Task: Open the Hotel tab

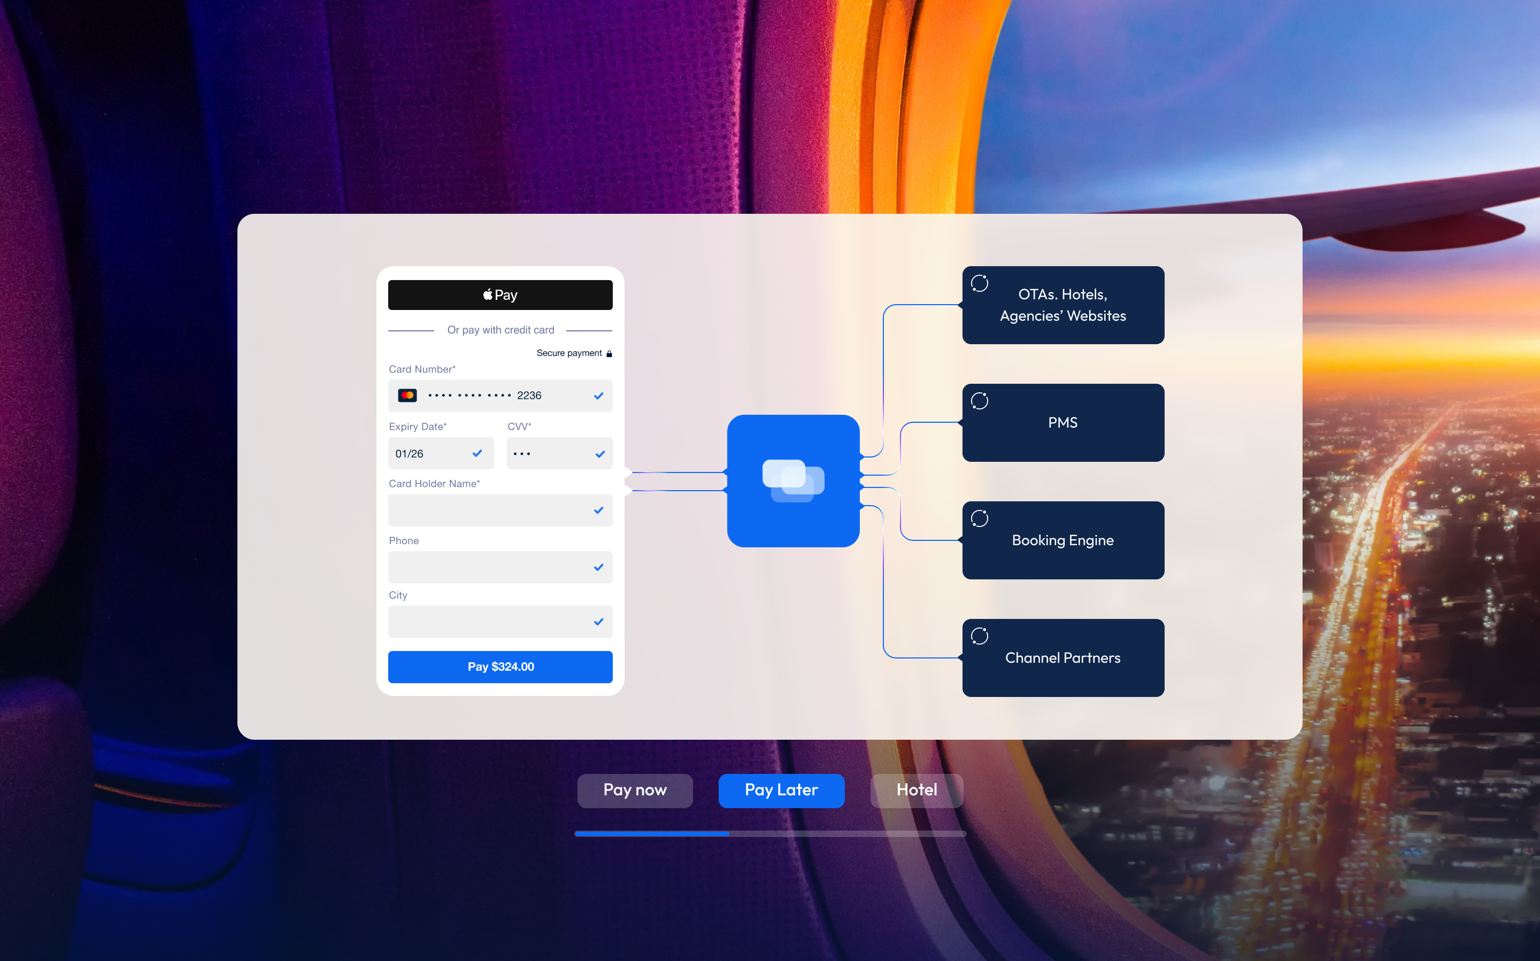Action: (x=916, y=790)
